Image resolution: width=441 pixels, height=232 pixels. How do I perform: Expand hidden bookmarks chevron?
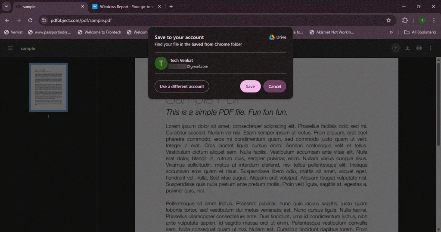point(391,32)
